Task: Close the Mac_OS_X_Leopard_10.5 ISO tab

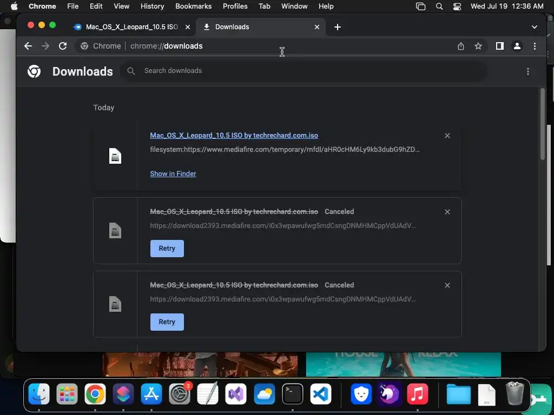Action: (188, 27)
